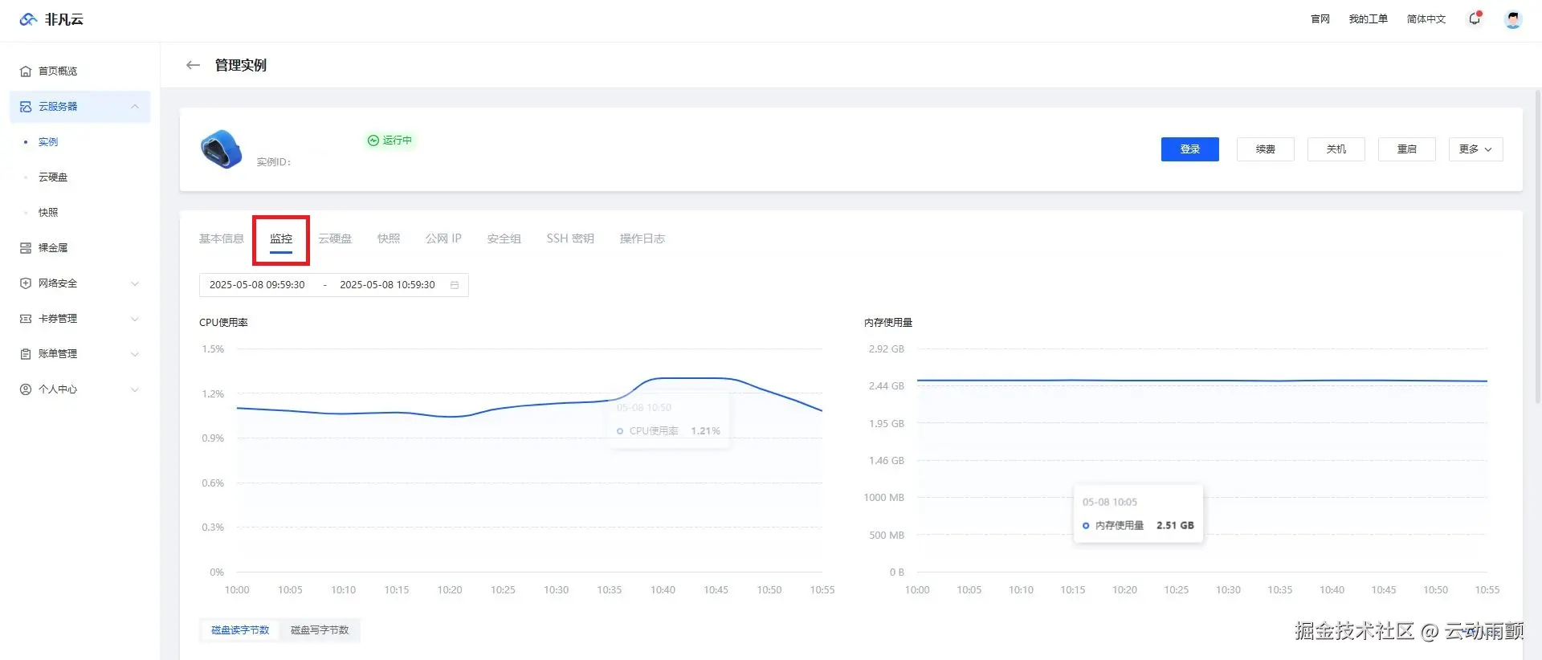Screen dimensions: 1542x660
Task: Open the 更多 dropdown button
Action: point(1475,149)
